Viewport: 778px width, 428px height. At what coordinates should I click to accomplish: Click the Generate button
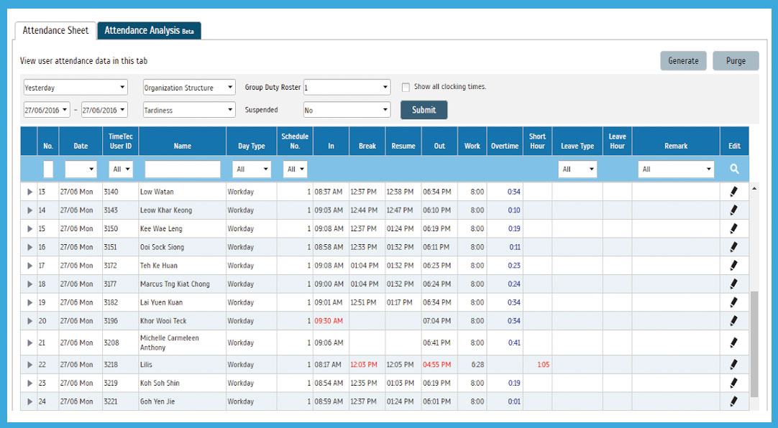pyautogui.click(x=683, y=60)
